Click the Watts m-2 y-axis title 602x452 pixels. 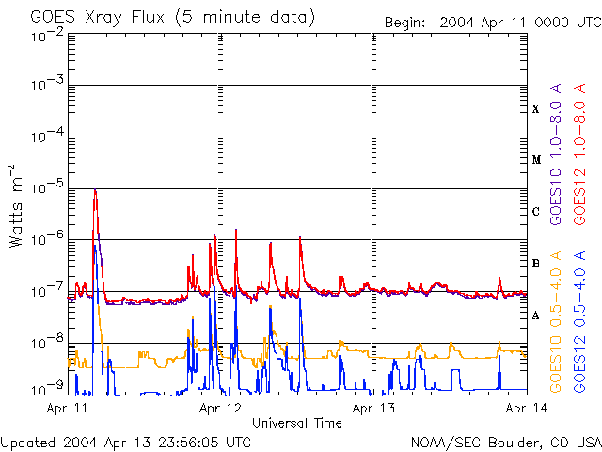[16, 205]
